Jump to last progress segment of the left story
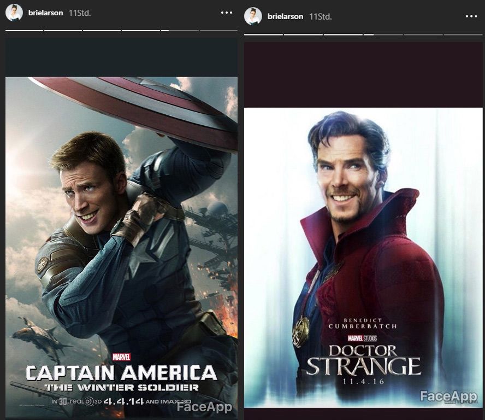Image resolution: width=485 pixels, height=420 pixels. click(x=218, y=31)
